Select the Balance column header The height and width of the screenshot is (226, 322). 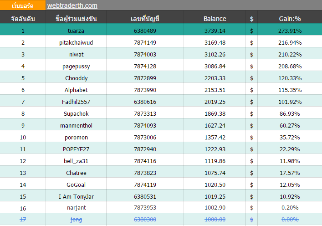[x=215, y=19]
